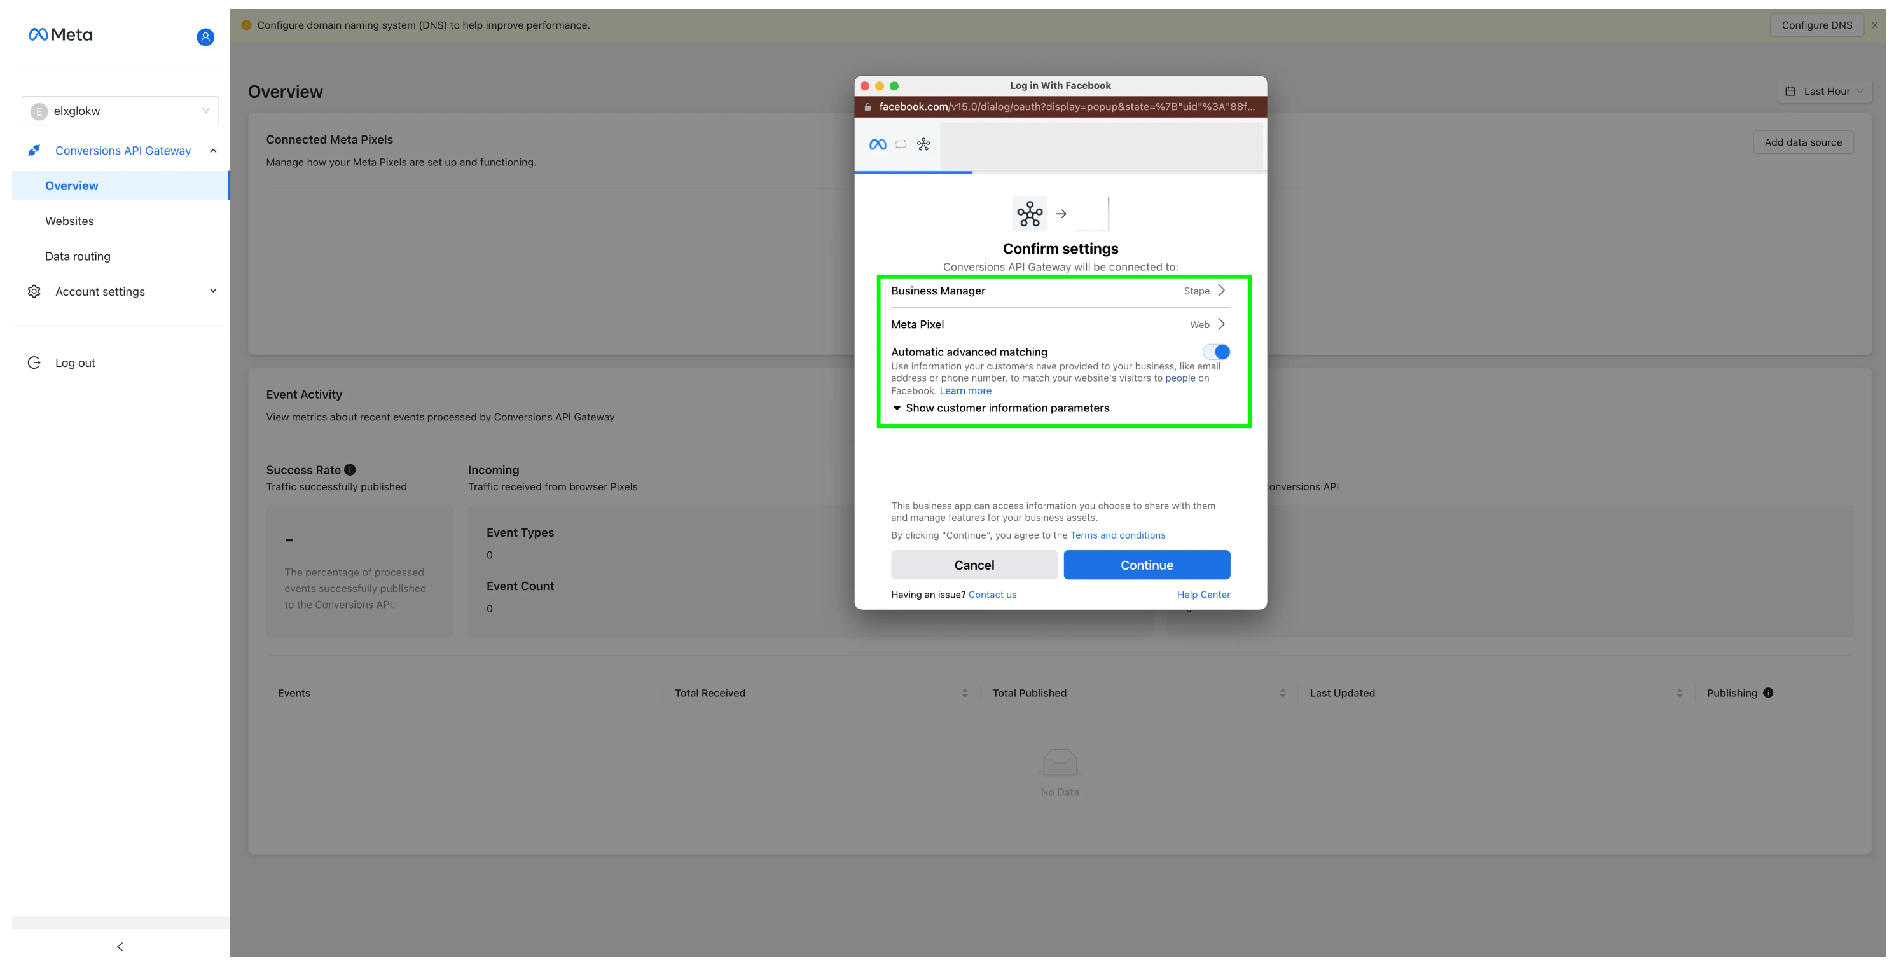Select the Websites menu item
Viewport: 1894px width, 964px height.
(69, 221)
